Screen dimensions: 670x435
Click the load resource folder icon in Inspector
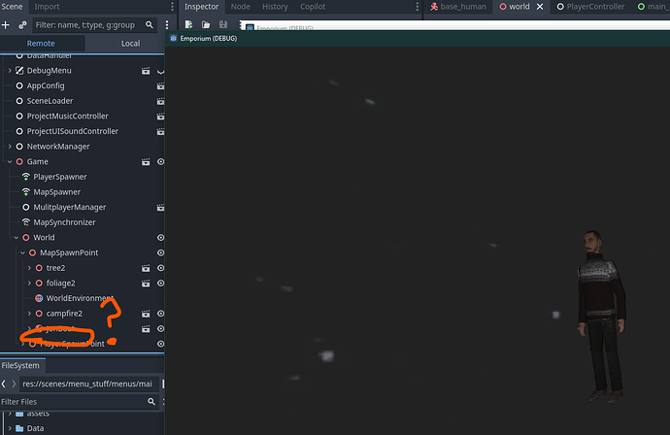[x=206, y=24]
